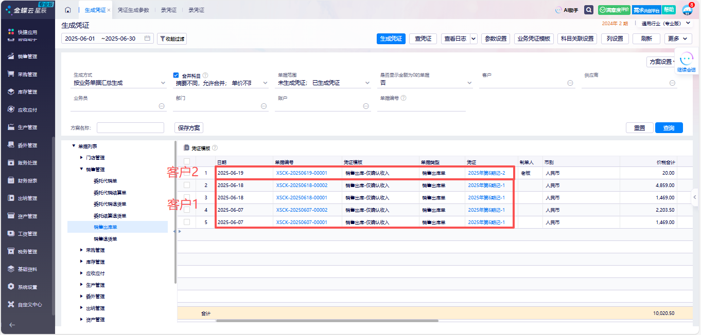
Task: Click the calendar icon in date range field
Action: (x=147, y=39)
